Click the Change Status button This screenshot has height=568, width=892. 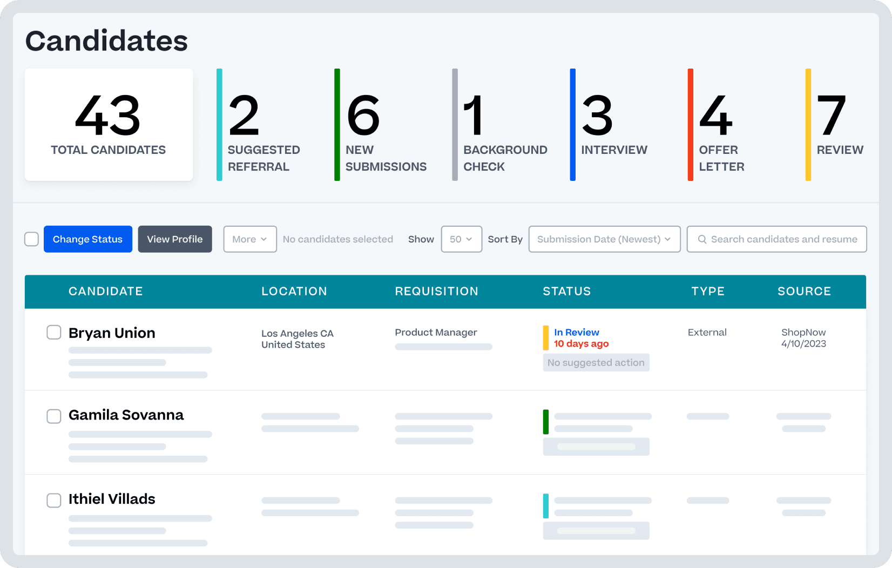click(x=87, y=239)
